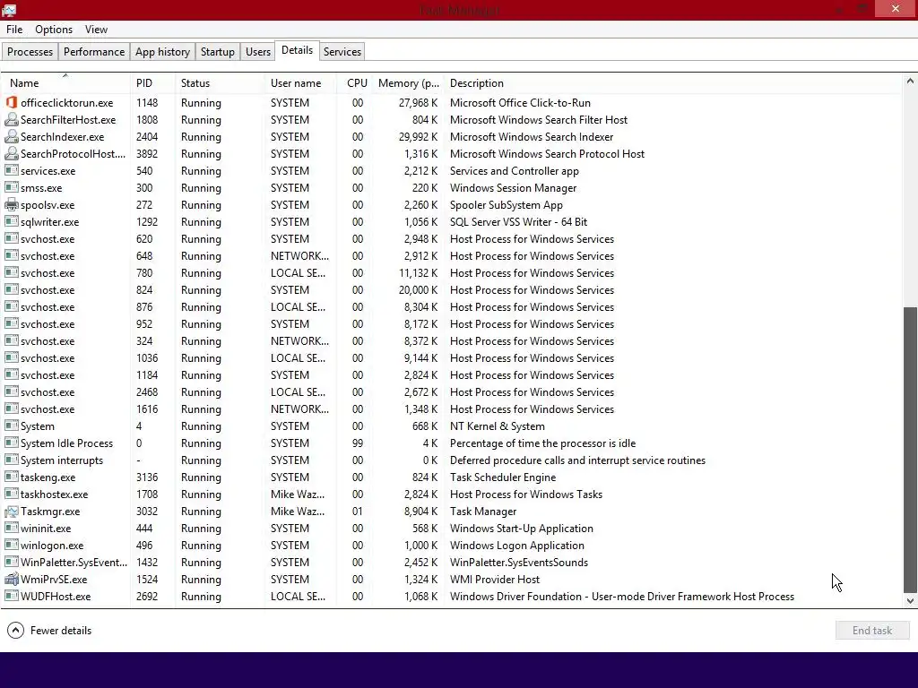Click icon of svchost.exe with PID 2468
The image size is (918, 688).
(x=11, y=391)
